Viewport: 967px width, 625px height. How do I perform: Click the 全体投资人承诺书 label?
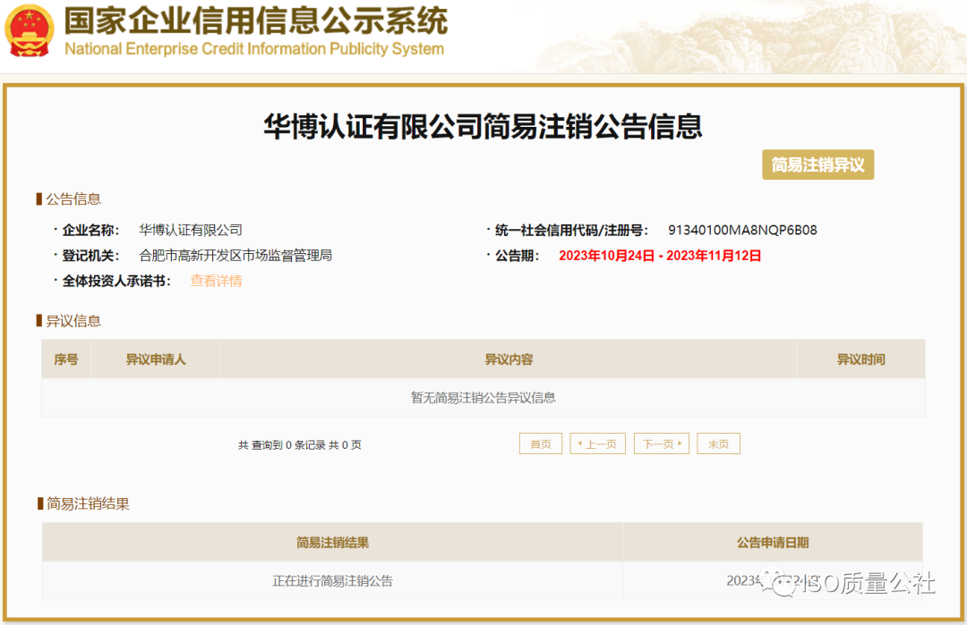116,282
